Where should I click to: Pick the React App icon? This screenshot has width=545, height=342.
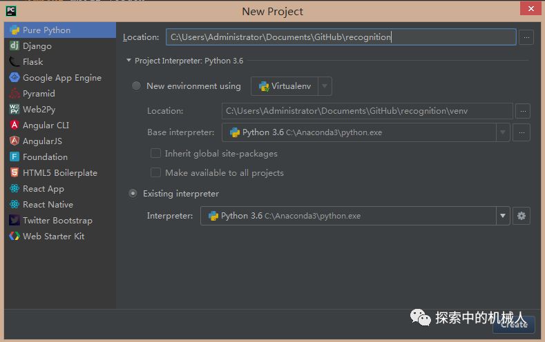[x=15, y=188]
